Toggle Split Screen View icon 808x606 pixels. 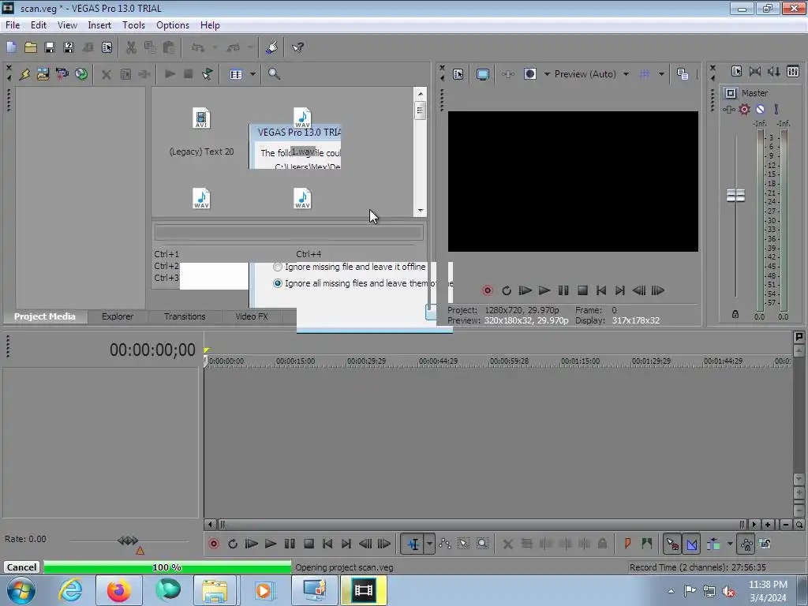(530, 74)
